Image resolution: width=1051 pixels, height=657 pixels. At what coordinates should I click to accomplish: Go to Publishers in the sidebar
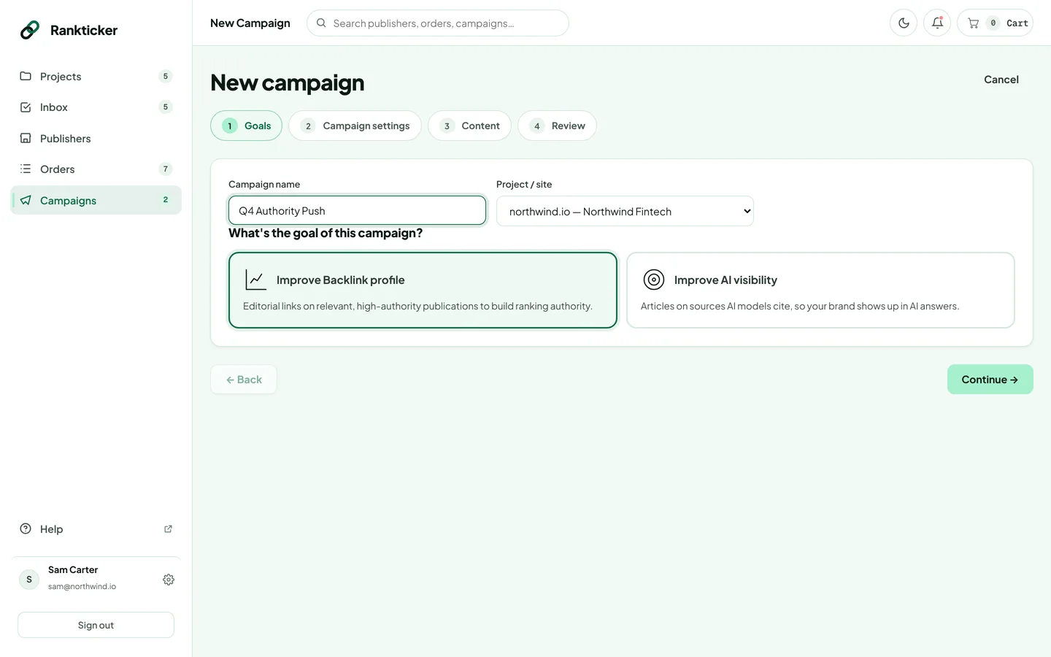coord(96,139)
